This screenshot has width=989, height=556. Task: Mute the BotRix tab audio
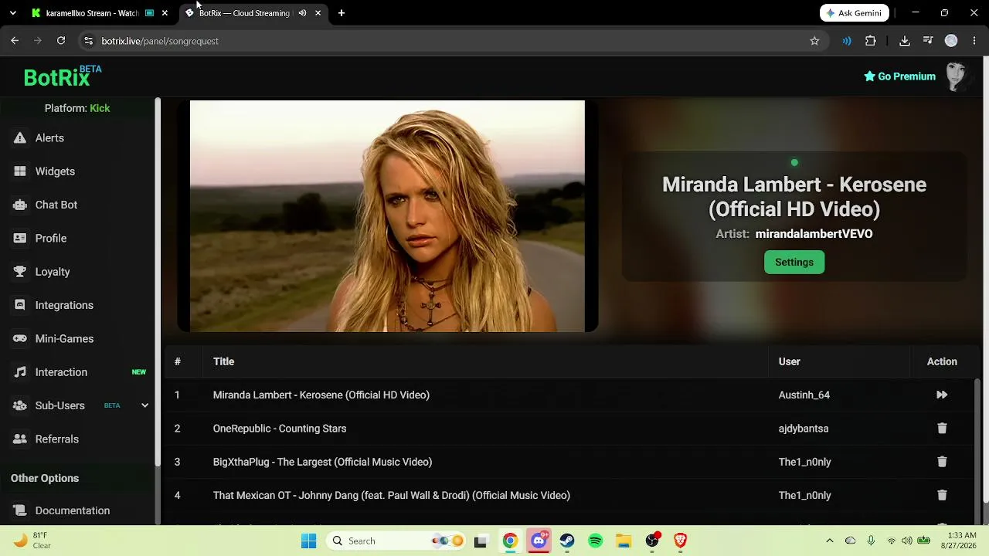pyautogui.click(x=302, y=13)
